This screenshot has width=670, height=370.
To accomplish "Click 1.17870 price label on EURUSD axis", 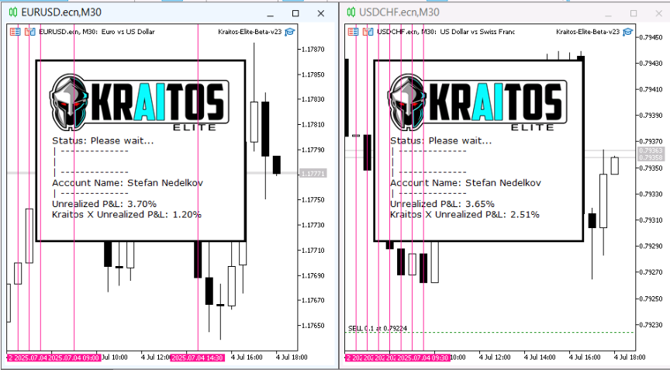I will point(313,49).
